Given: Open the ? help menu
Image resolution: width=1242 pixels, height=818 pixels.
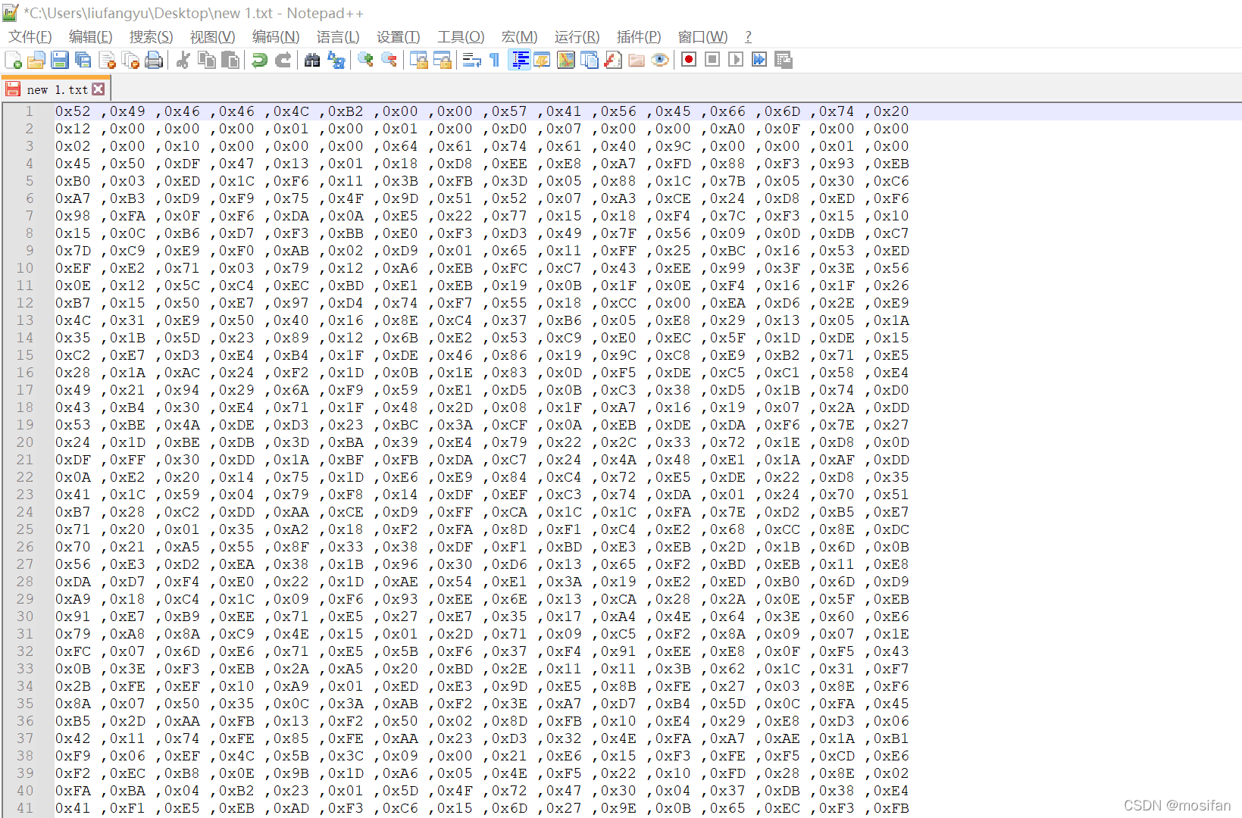Looking at the screenshot, I should coord(748,37).
